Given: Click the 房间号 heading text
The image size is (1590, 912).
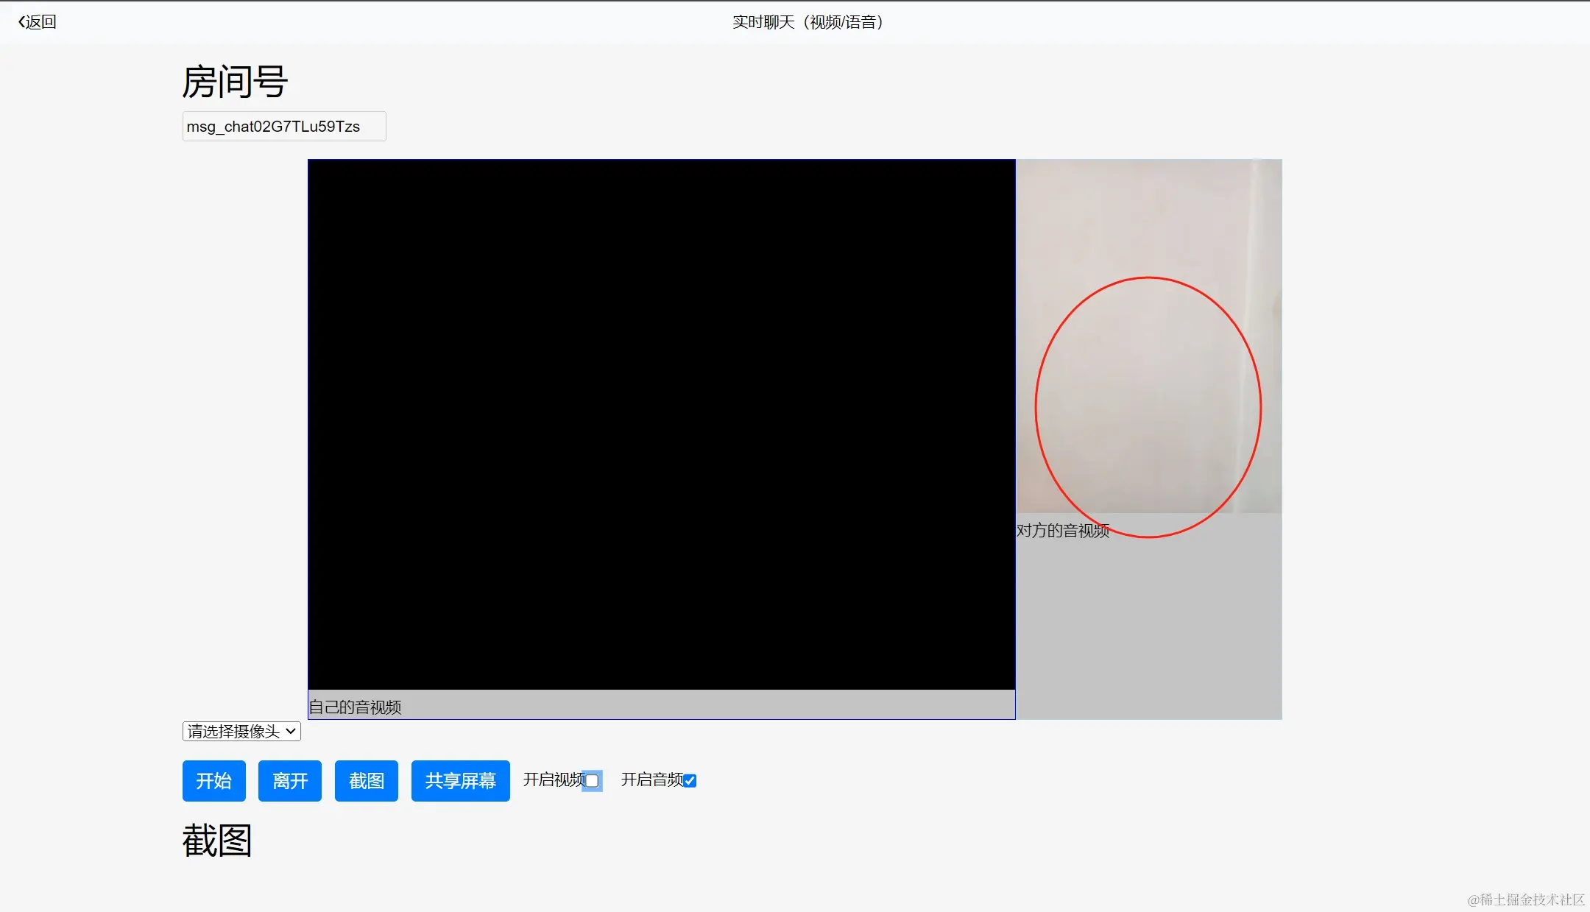Looking at the screenshot, I should (x=236, y=81).
